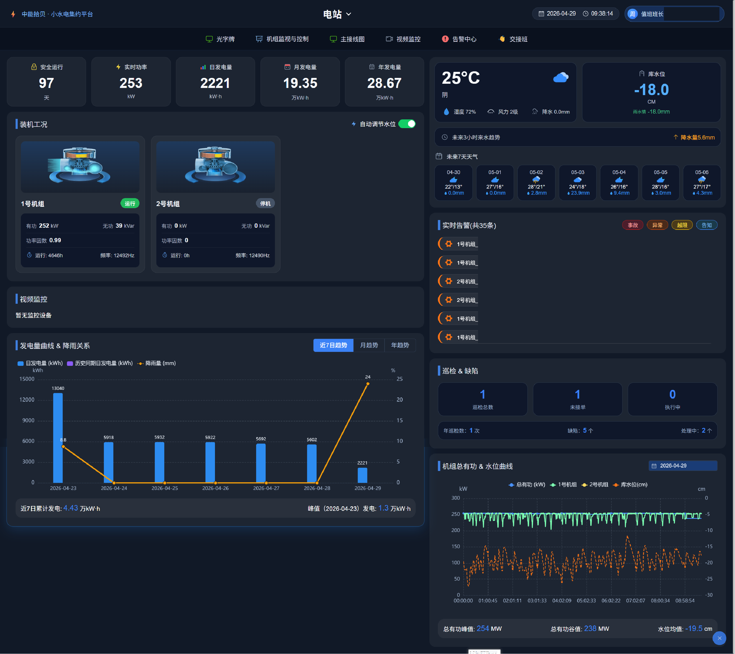Disable the 自动调节水位 switch

(407, 124)
